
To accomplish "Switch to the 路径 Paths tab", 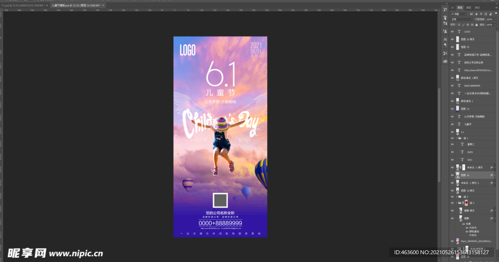I will (478, 8).
